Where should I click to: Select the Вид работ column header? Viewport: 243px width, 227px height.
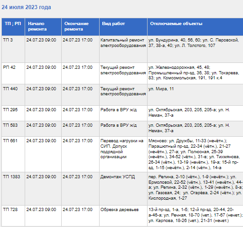click(x=123, y=27)
